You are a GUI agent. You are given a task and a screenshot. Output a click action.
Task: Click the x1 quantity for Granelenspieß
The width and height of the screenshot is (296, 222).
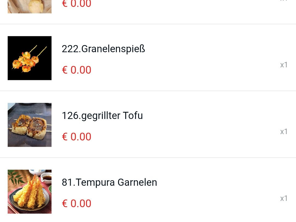(x=284, y=65)
